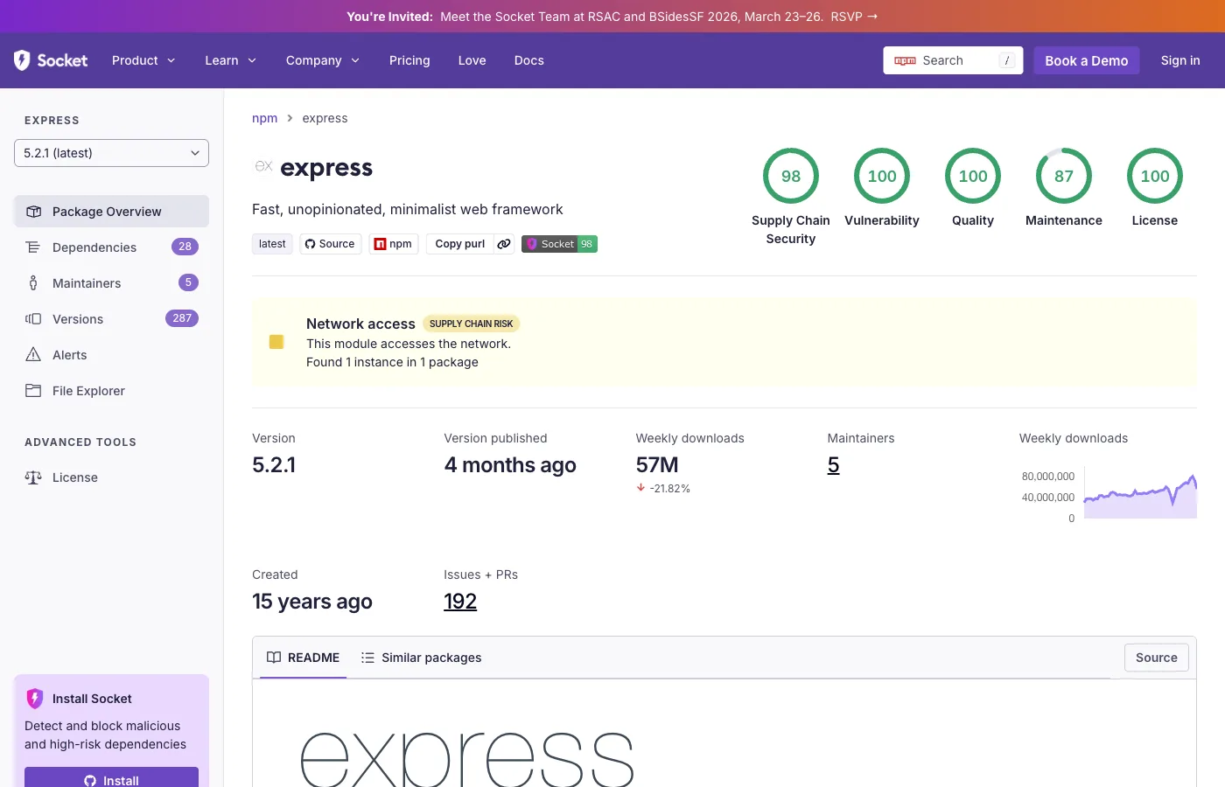Switch to the Similar packages tab
Viewport: 1225px width, 787px height.
(x=431, y=657)
